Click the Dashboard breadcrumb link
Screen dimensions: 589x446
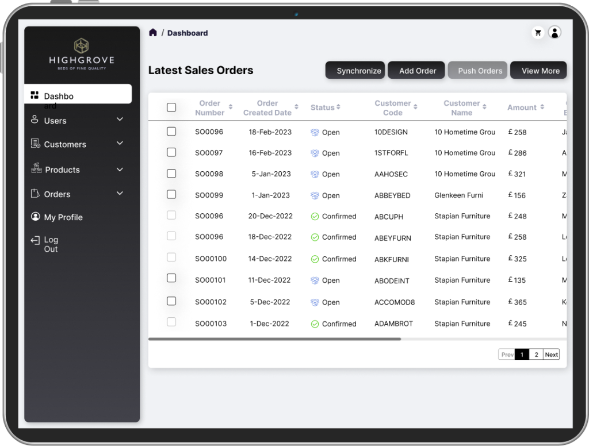(188, 33)
